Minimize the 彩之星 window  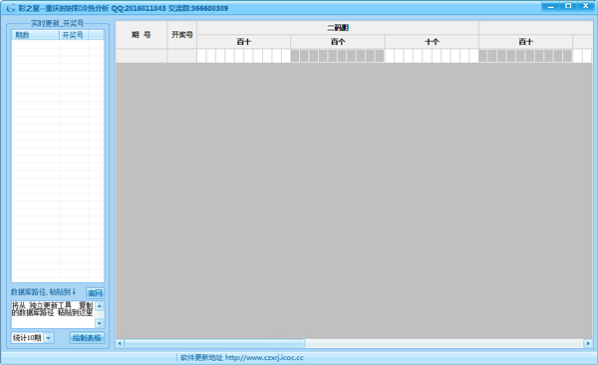(x=550, y=6)
